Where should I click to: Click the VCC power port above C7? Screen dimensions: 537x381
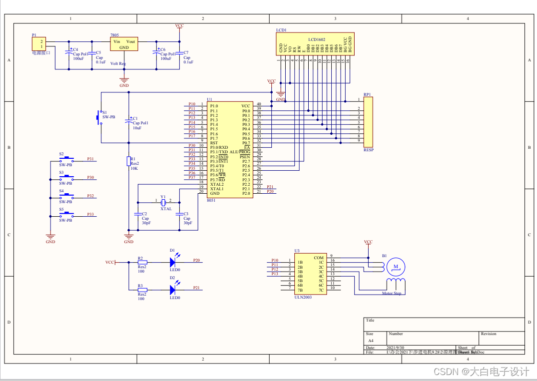pos(179,27)
